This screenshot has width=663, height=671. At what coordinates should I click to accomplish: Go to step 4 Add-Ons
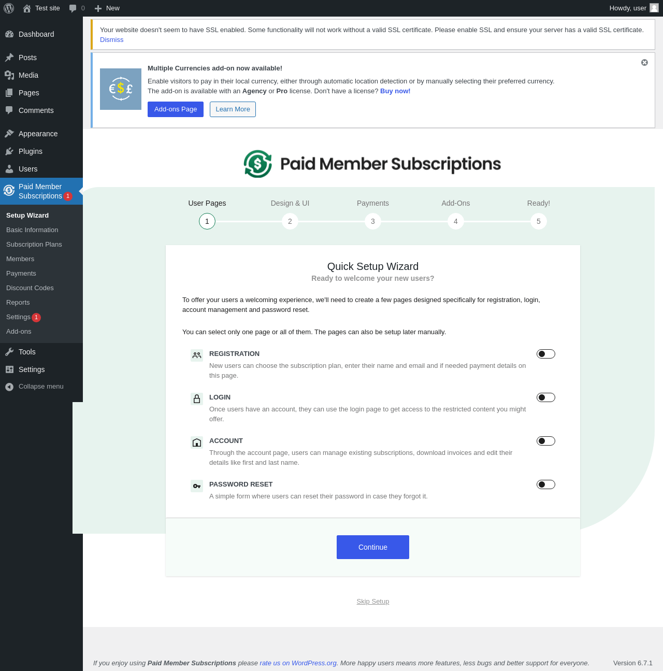coord(456,221)
